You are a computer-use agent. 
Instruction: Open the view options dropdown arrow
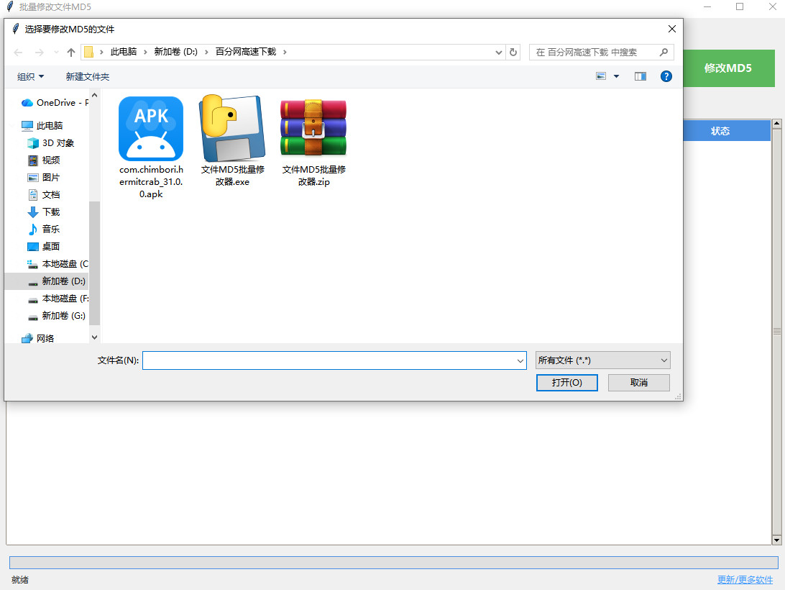[615, 76]
